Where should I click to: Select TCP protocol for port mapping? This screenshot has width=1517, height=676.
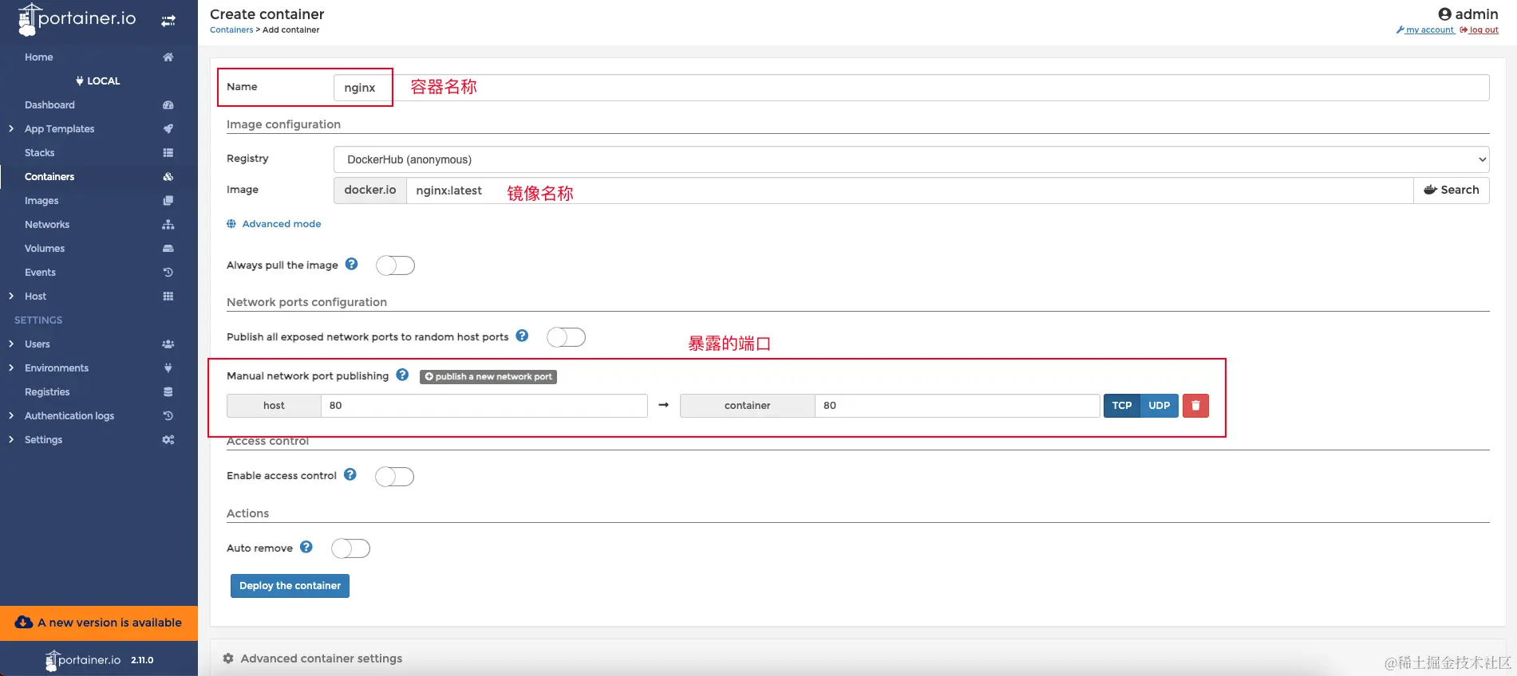1121,405
